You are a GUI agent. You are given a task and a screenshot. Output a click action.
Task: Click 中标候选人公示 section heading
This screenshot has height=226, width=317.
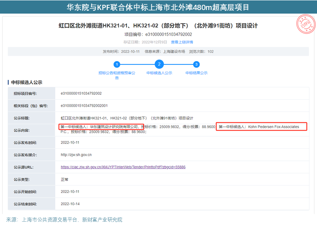tap(27, 82)
